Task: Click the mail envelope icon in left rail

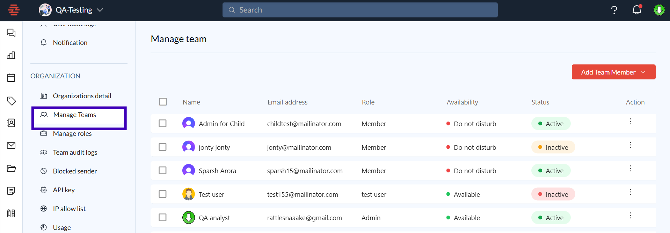Action: [x=11, y=146]
